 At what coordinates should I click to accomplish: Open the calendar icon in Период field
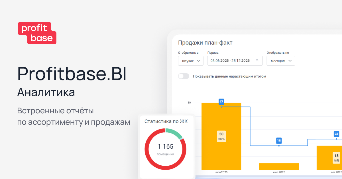click(x=257, y=61)
